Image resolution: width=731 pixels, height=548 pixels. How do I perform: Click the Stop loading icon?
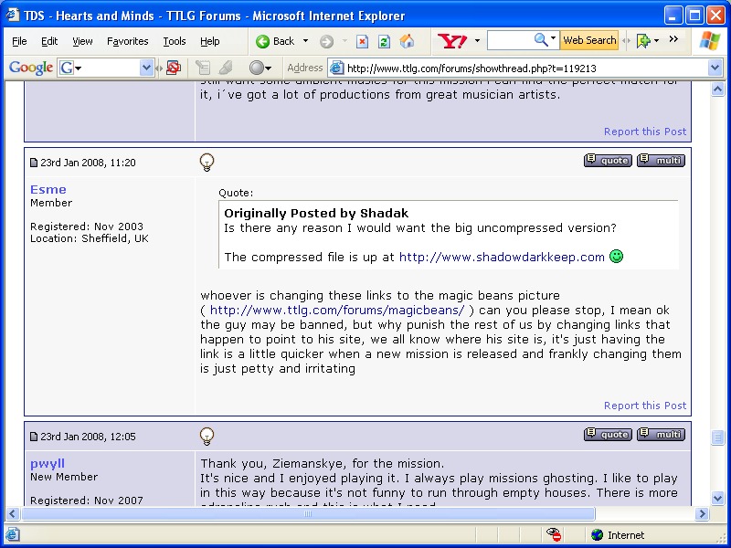pos(363,41)
